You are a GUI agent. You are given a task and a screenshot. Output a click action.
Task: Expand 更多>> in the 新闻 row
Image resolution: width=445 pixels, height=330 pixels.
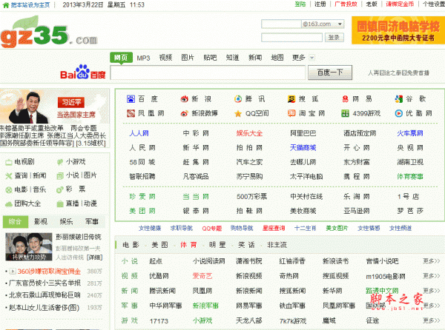[x=432, y=290]
